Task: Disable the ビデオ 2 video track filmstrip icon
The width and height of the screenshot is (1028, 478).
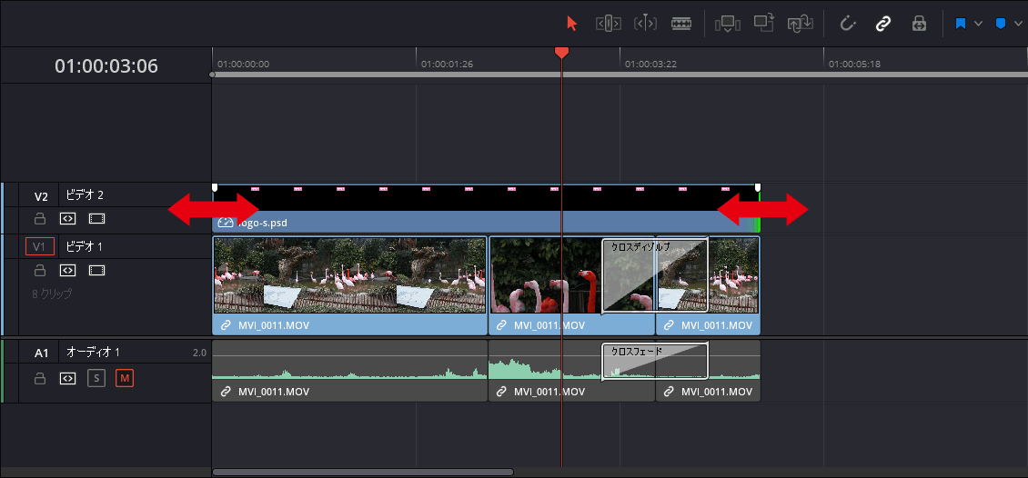Action: [96, 219]
